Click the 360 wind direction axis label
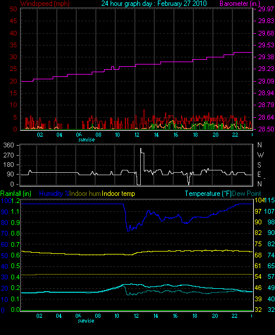The height and width of the screenshot is (335, 275). pos(8,145)
